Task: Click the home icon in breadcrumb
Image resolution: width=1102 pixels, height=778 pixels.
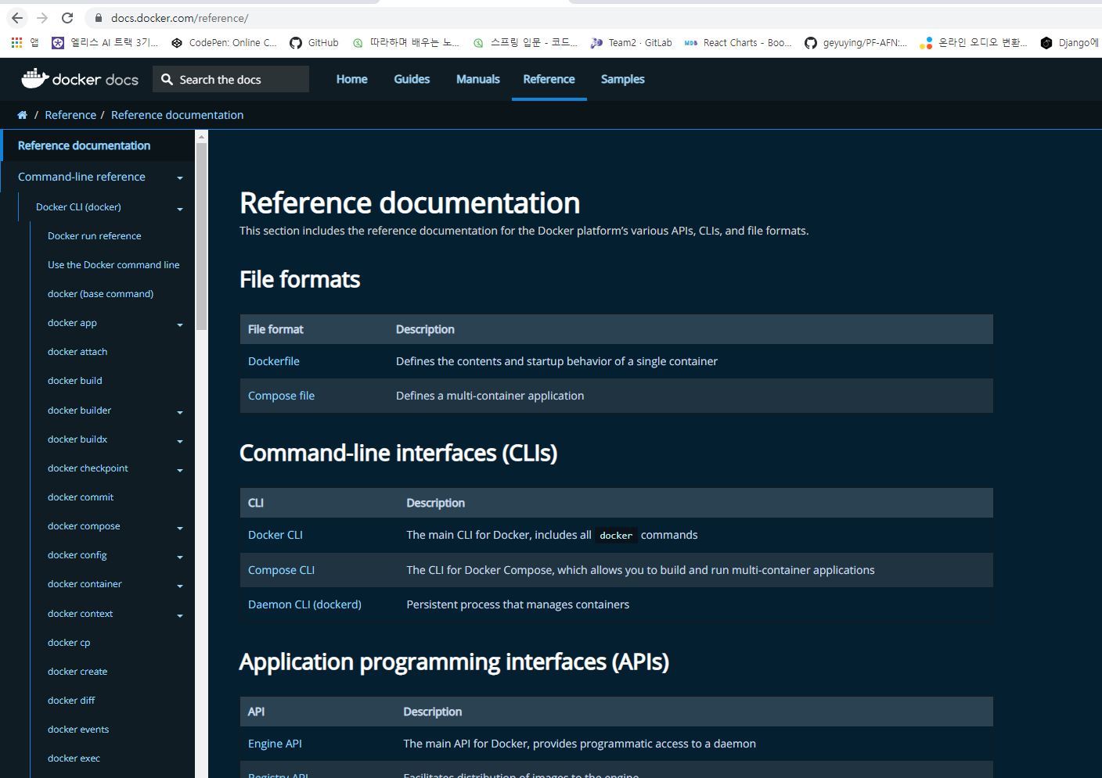Action: (x=22, y=115)
